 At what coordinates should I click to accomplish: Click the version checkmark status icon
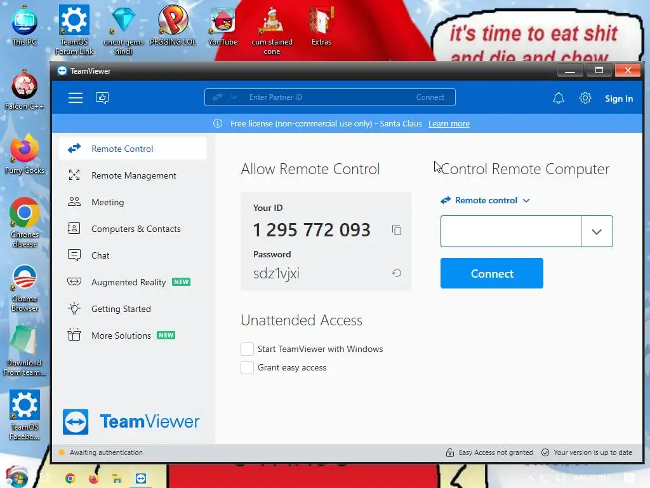pos(545,452)
